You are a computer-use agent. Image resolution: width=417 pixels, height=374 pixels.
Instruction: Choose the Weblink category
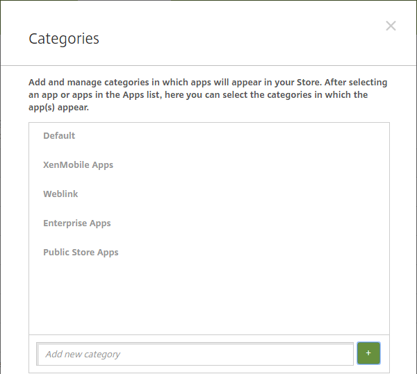[60, 194]
